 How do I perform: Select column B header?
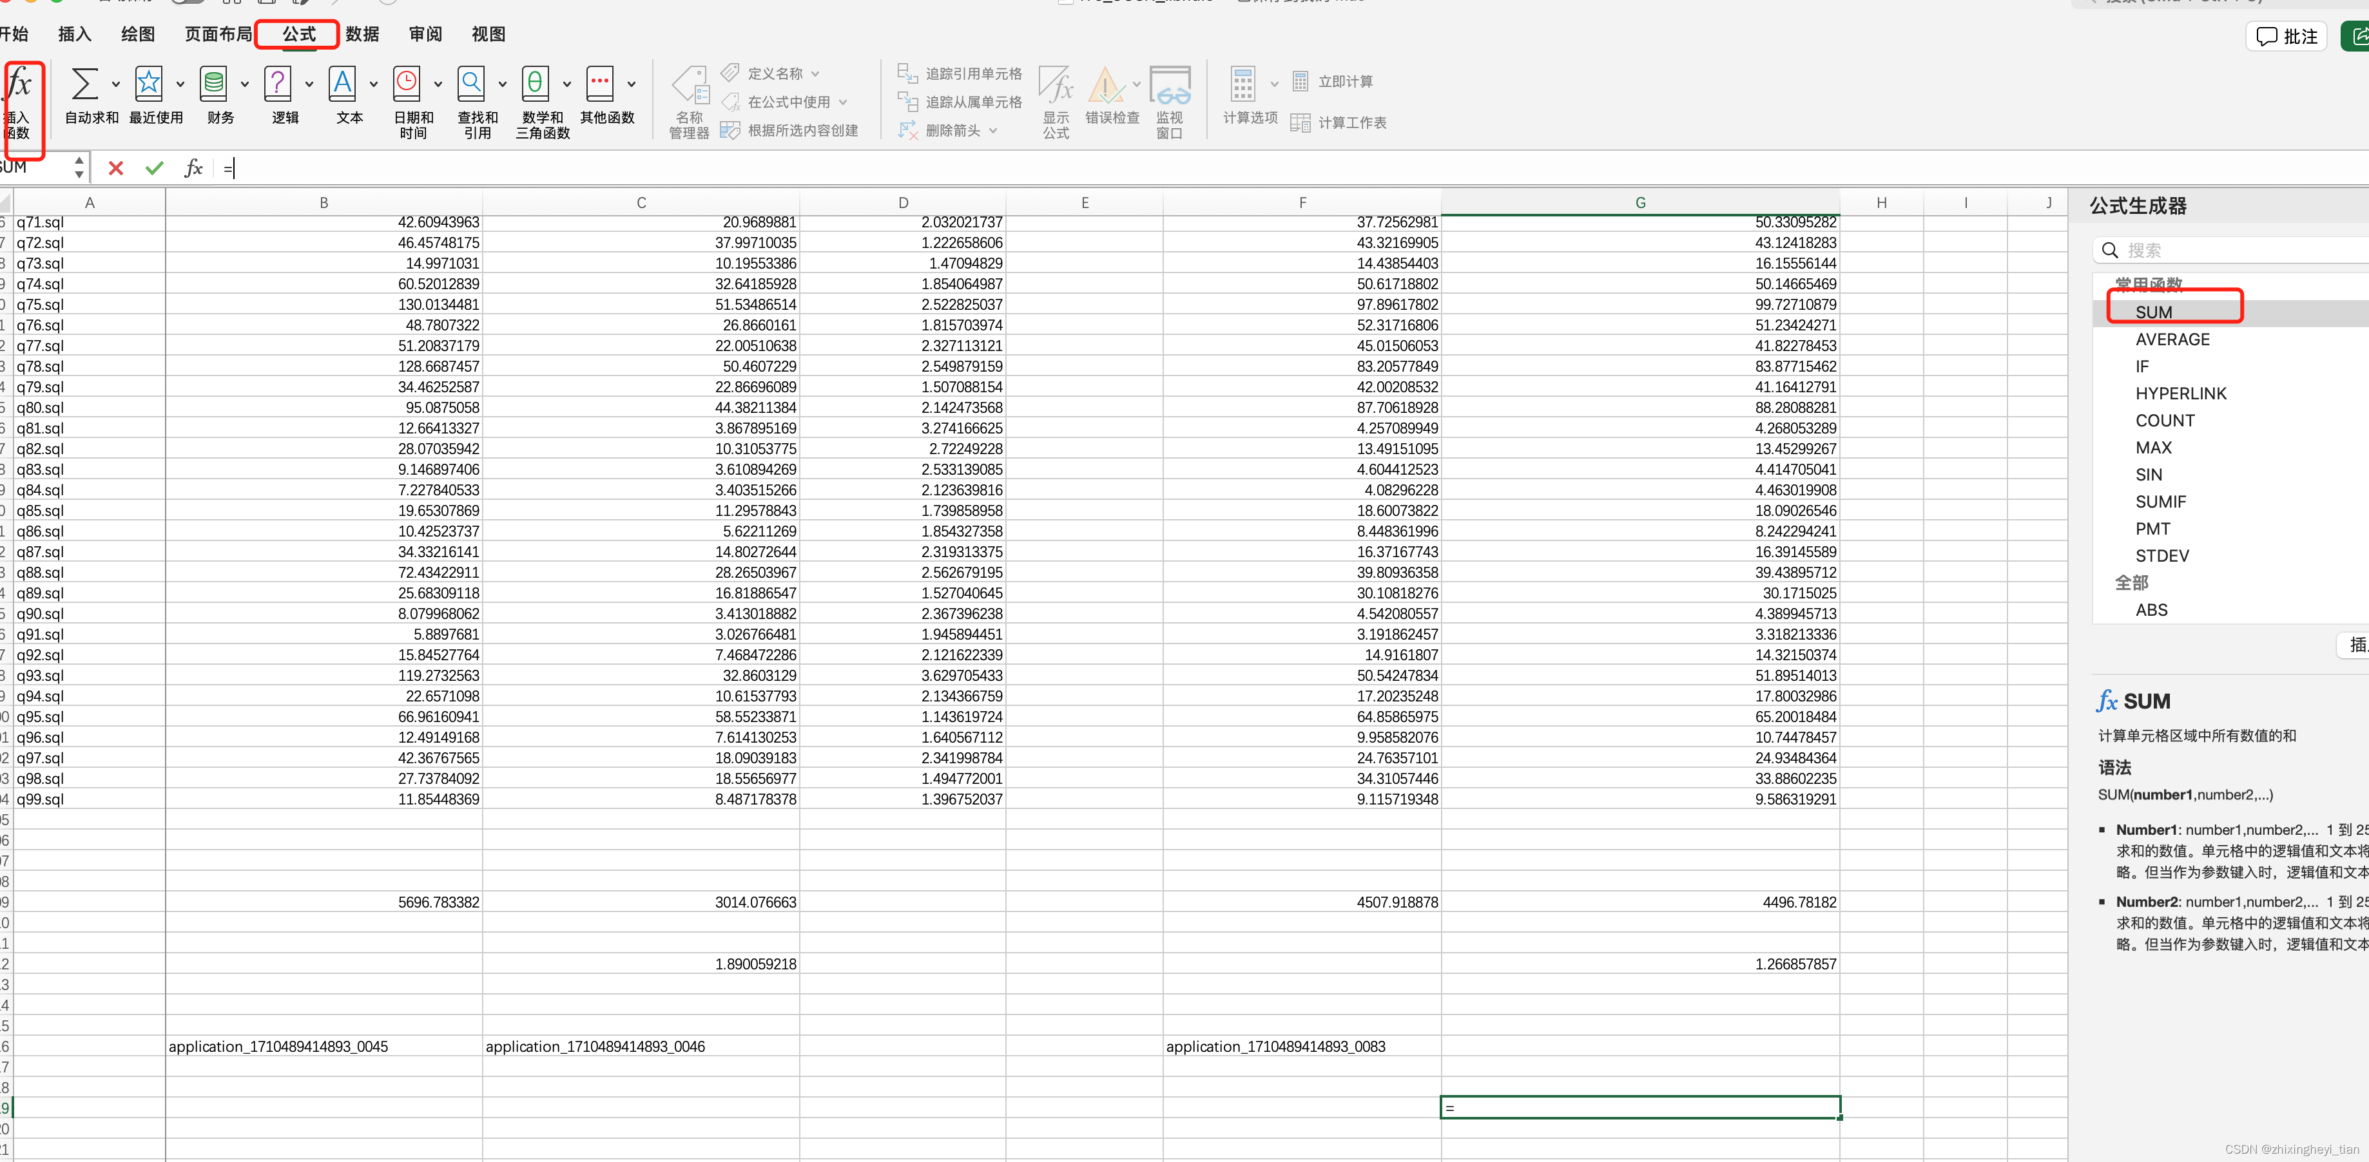coord(324,202)
